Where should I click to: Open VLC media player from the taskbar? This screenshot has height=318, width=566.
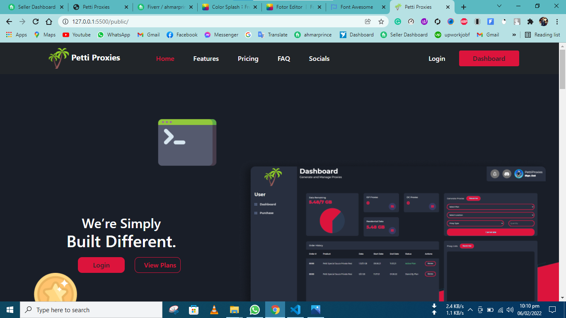pos(214,310)
